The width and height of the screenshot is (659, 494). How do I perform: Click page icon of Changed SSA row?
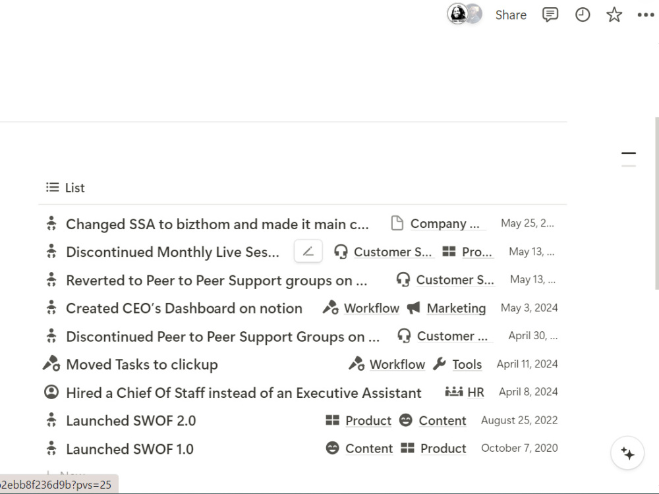click(x=51, y=223)
